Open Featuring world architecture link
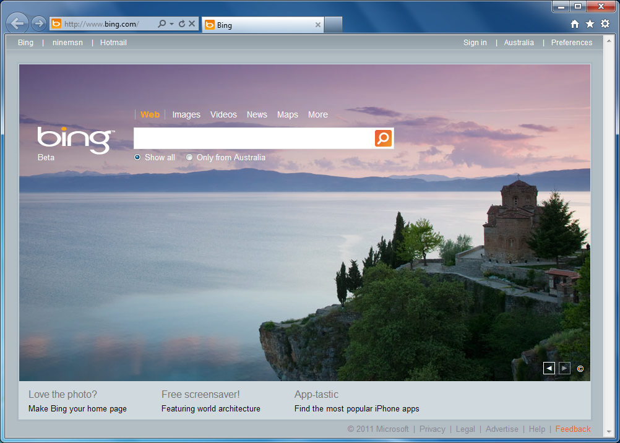 tap(211, 408)
